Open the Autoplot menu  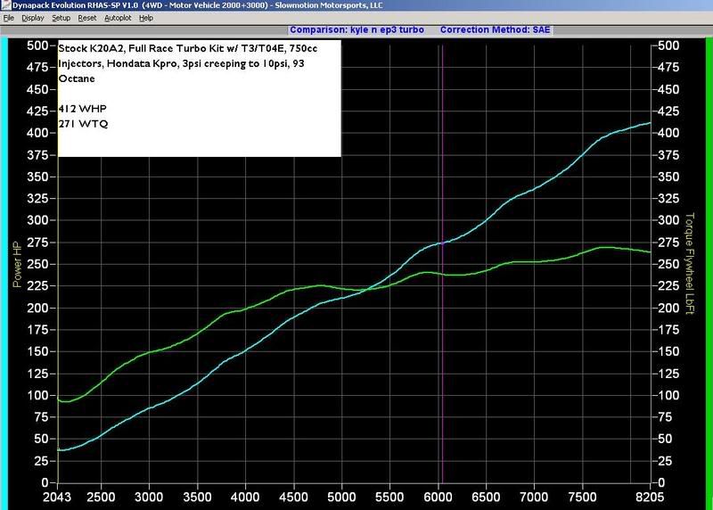[117, 18]
